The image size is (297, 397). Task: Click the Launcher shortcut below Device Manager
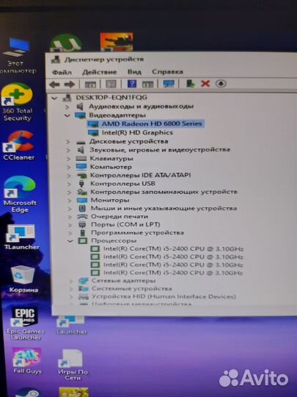pos(71,326)
